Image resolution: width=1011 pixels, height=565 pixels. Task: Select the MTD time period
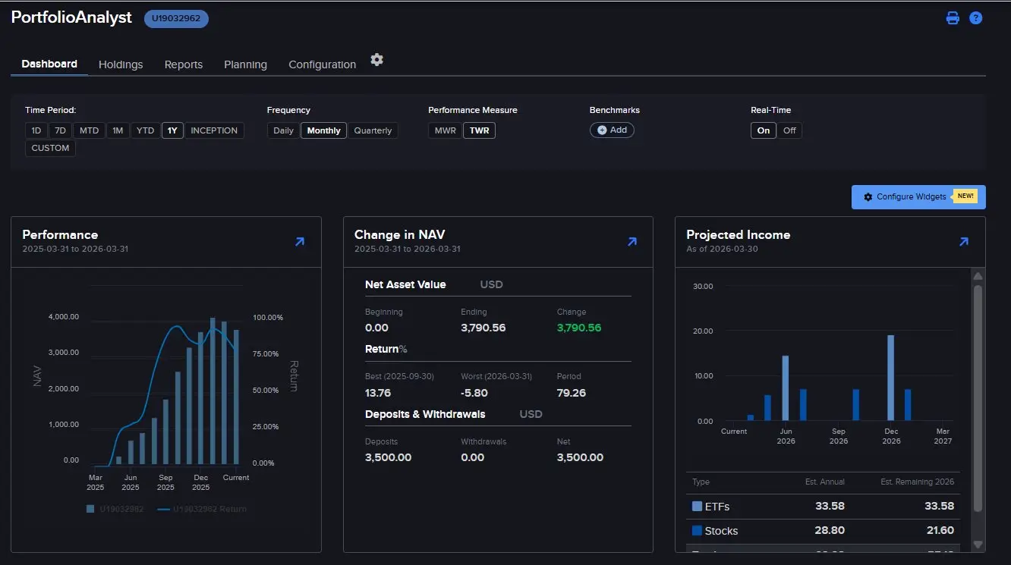click(89, 130)
